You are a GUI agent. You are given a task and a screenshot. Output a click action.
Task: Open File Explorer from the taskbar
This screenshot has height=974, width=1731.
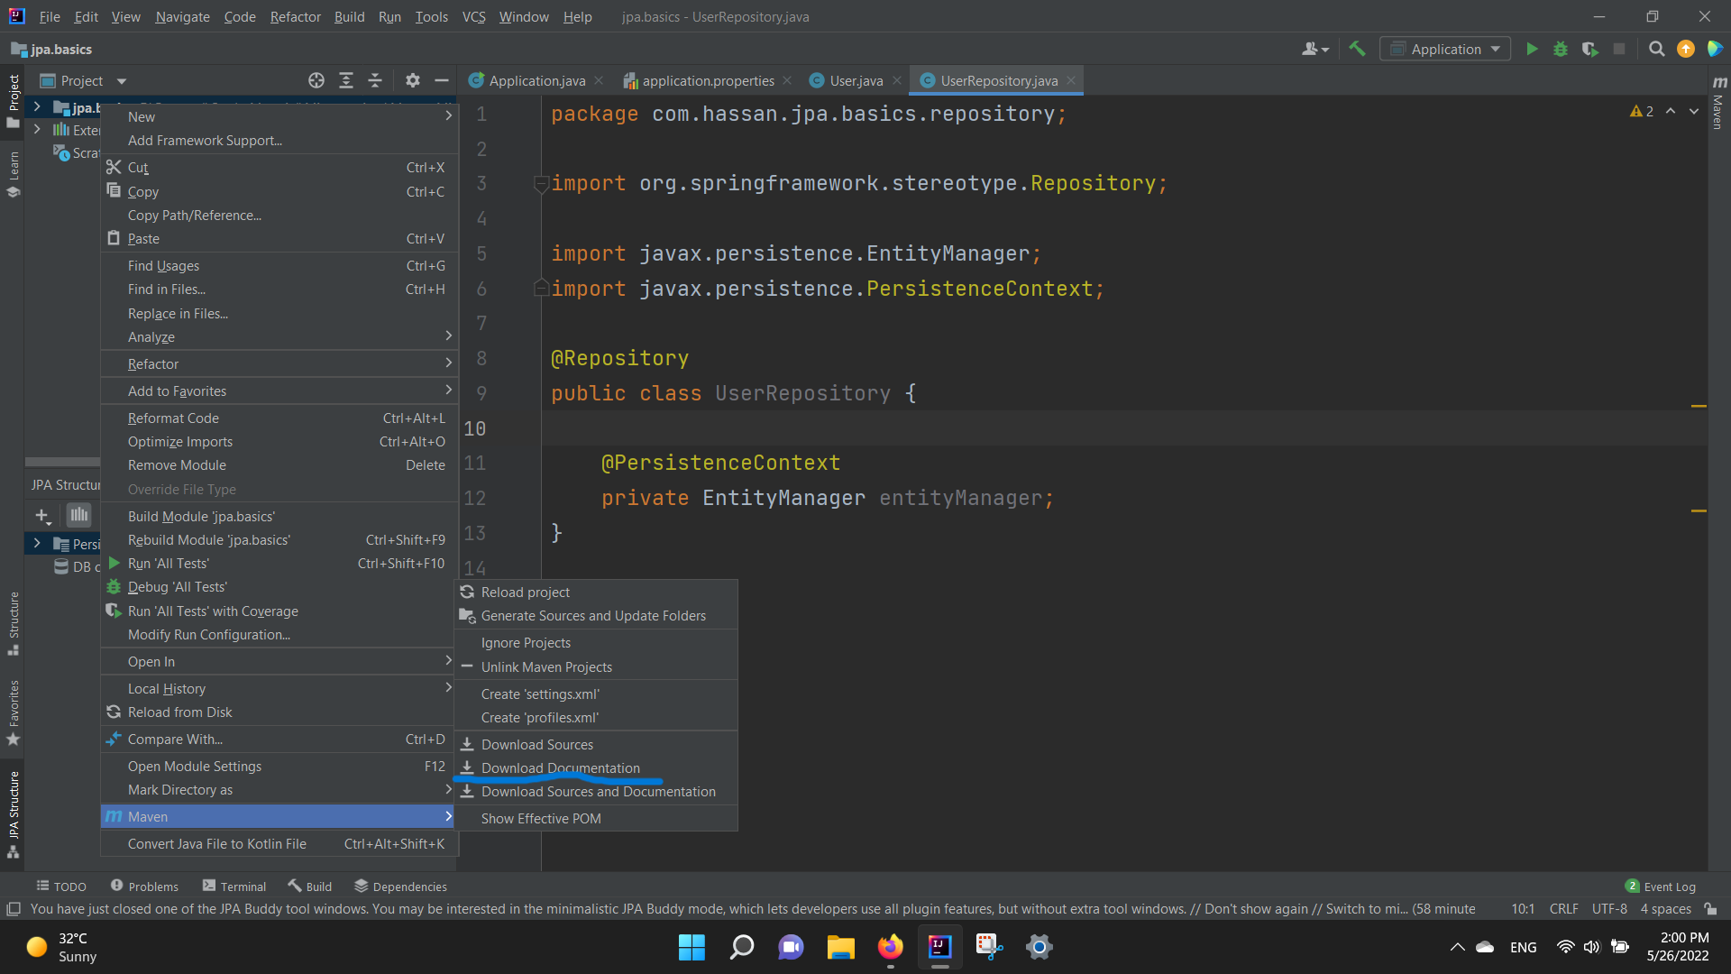(x=841, y=947)
